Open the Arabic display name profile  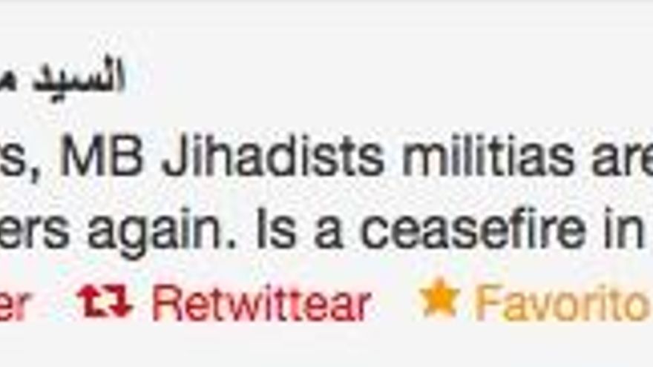(x=62, y=75)
